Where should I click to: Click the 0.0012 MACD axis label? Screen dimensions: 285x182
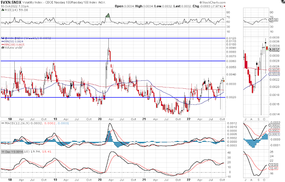(232, 124)
